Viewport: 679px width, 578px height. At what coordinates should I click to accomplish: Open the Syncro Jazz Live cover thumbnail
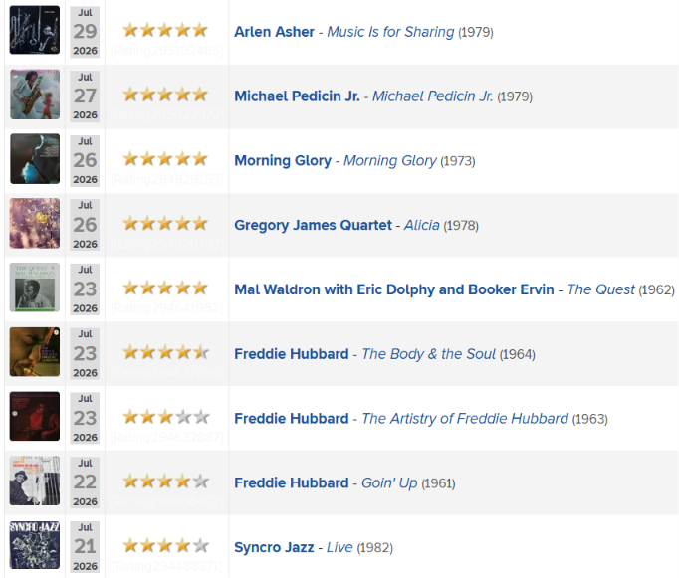(x=35, y=545)
